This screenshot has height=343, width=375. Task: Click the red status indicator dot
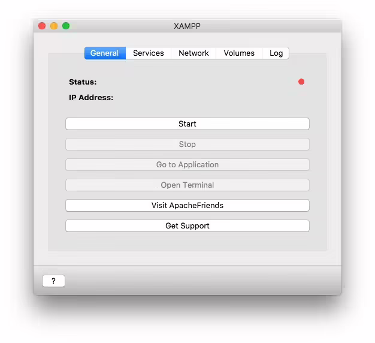pyautogui.click(x=301, y=82)
